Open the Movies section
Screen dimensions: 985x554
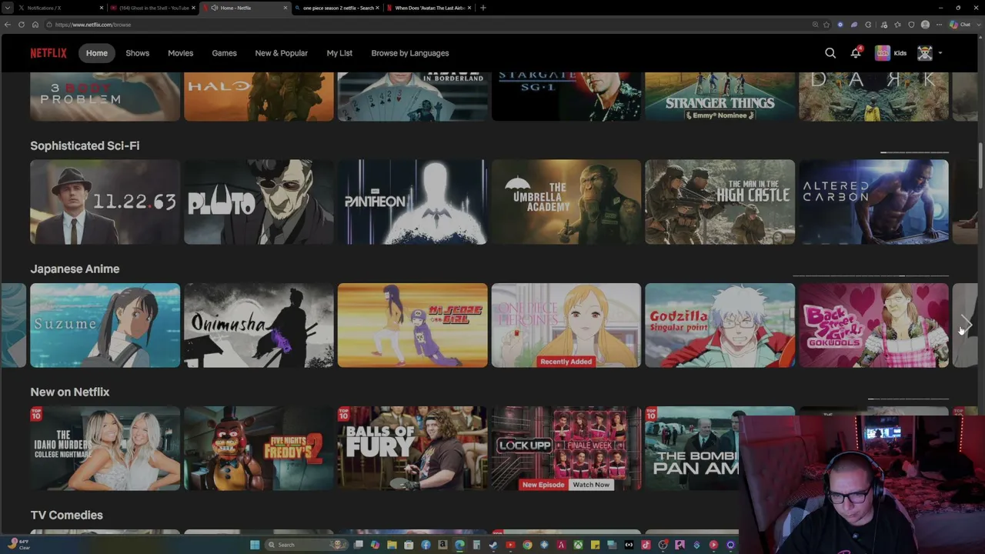pyautogui.click(x=181, y=53)
